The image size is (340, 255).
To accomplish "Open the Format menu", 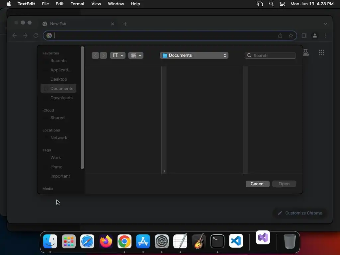I will tap(77, 4).
